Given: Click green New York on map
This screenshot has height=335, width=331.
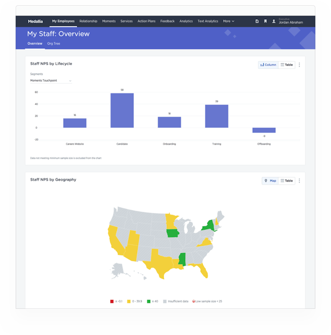Looking at the screenshot, I should click(x=209, y=225).
